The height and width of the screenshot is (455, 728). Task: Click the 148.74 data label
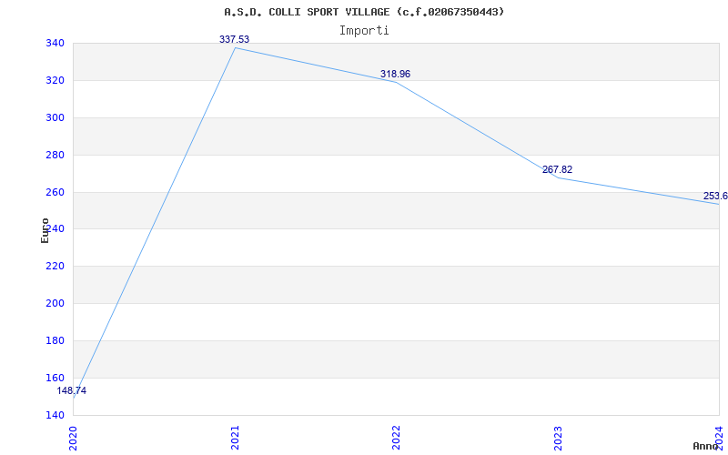pyautogui.click(x=72, y=391)
